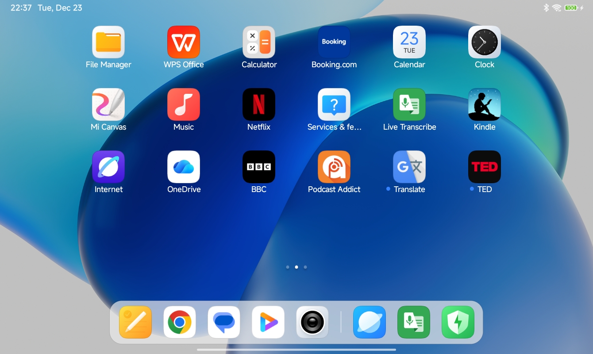Open the Camera app in the dock

pos(312,322)
